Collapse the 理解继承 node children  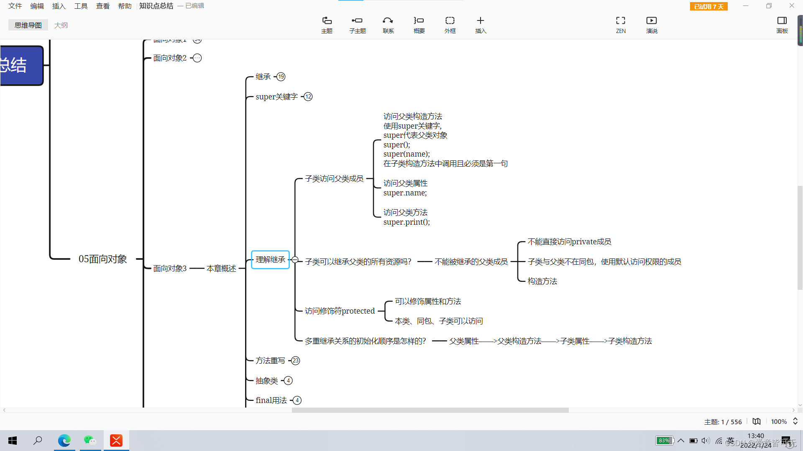click(295, 260)
